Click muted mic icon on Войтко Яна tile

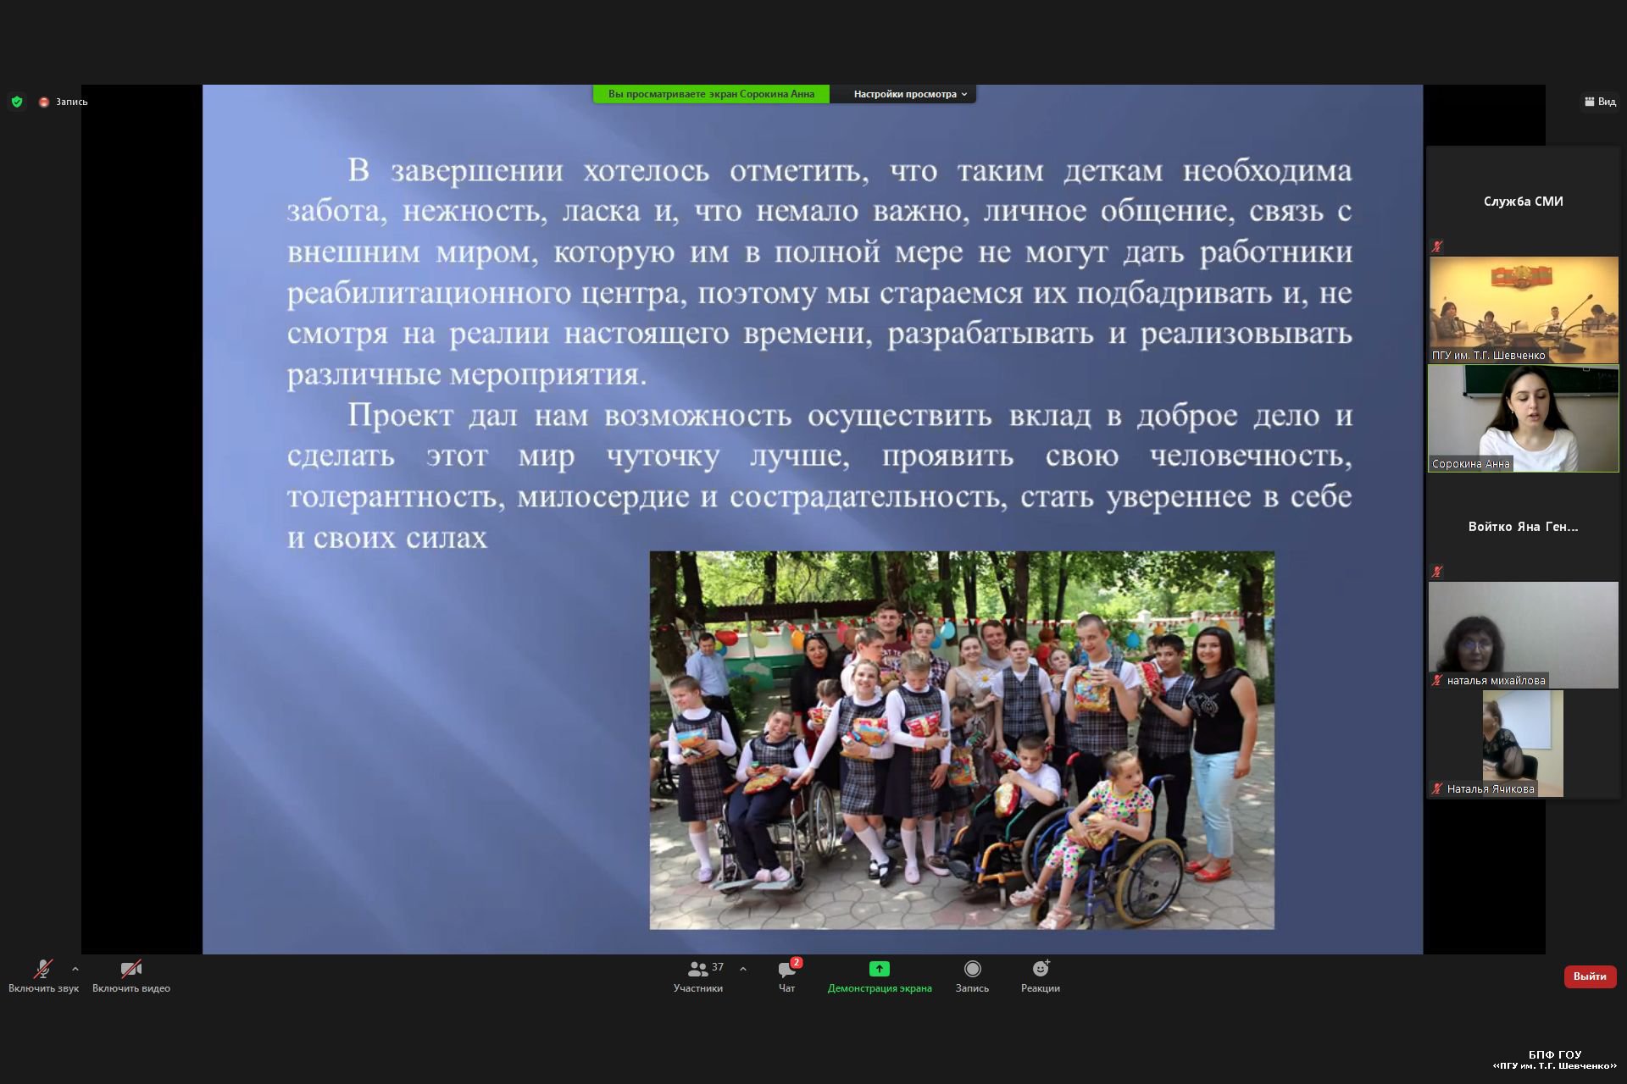(x=1437, y=572)
